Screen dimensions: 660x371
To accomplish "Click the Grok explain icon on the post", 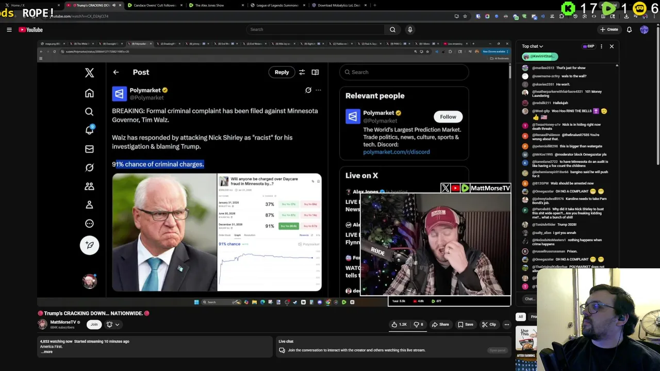I will (x=308, y=90).
